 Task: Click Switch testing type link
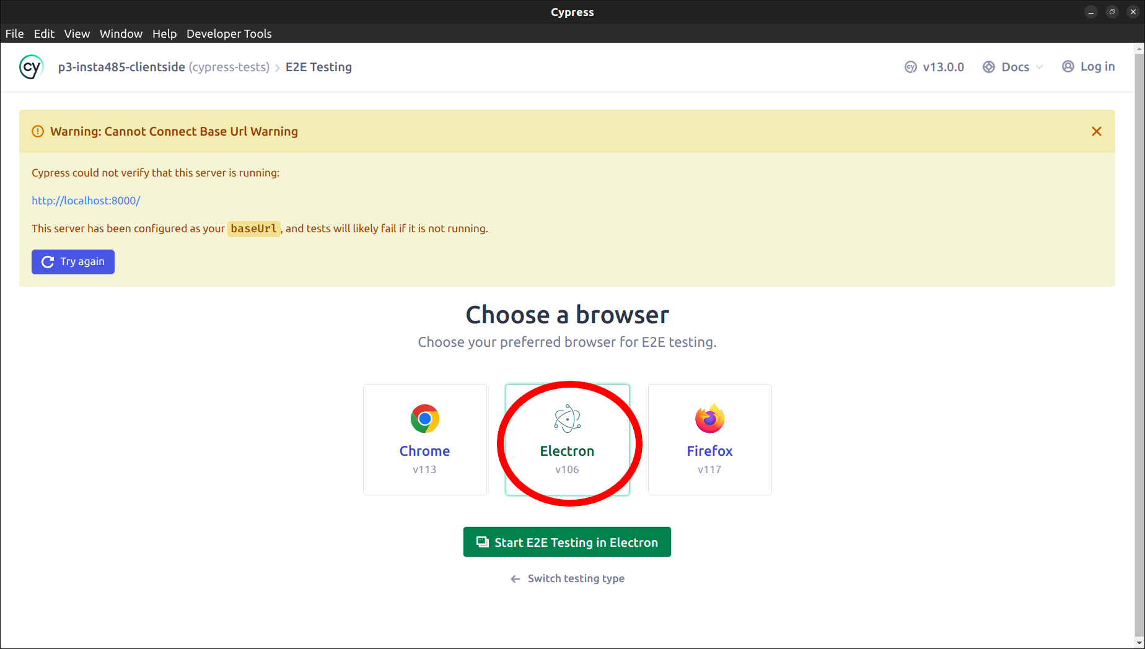(x=576, y=578)
